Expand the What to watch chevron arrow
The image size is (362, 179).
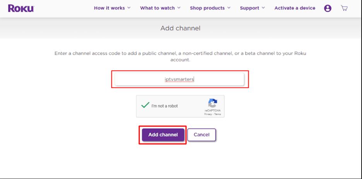coord(179,8)
